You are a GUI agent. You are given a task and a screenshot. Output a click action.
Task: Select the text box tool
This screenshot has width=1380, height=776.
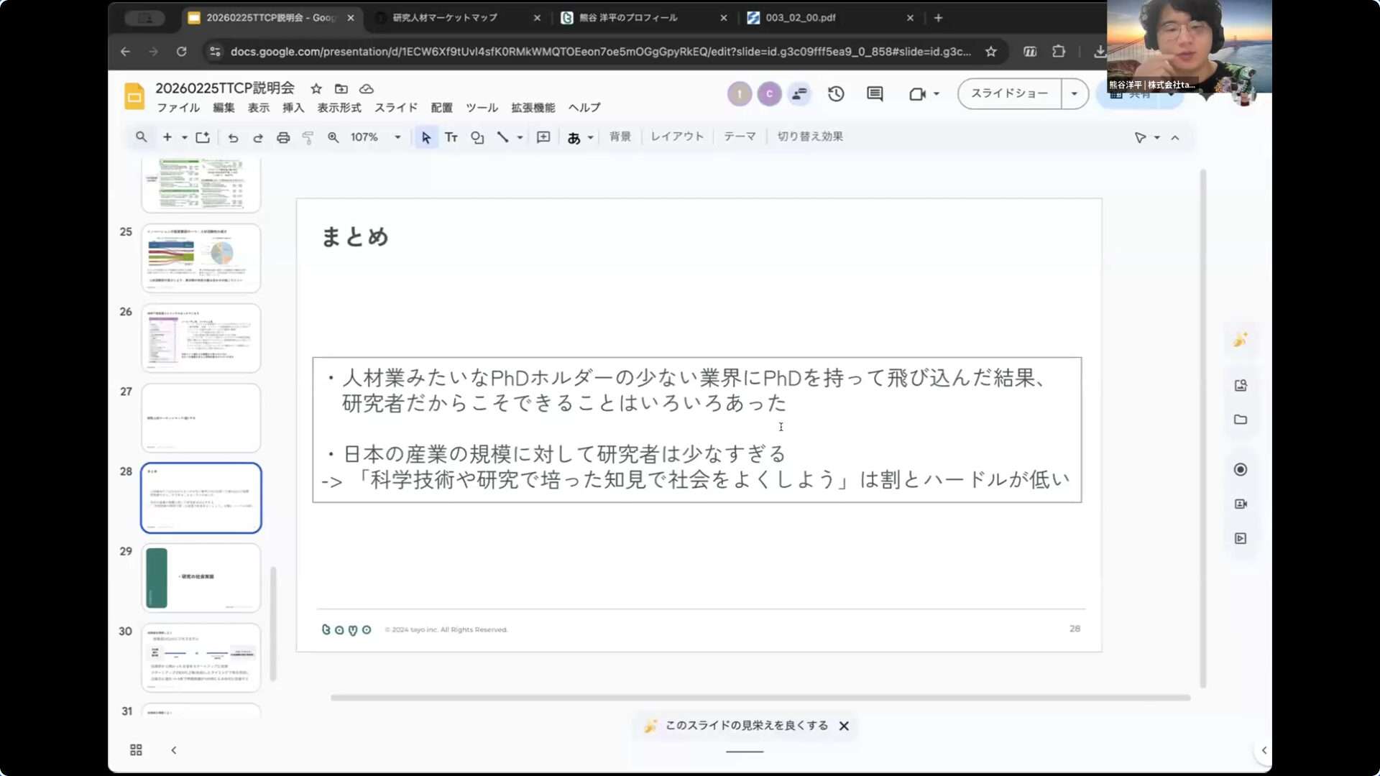click(451, 137)
